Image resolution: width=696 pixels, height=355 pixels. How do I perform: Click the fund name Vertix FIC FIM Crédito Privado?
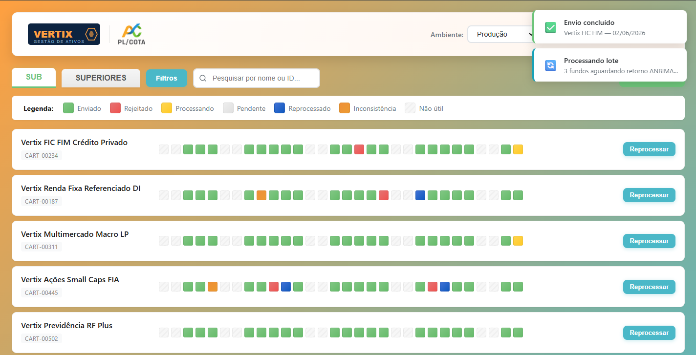tap(74, 143)
